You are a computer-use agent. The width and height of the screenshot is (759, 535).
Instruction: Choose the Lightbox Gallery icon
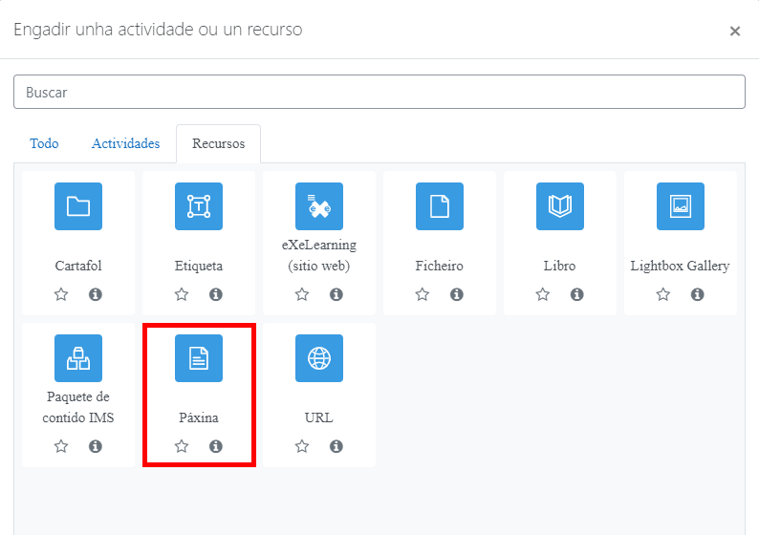(x=680, y=206)
